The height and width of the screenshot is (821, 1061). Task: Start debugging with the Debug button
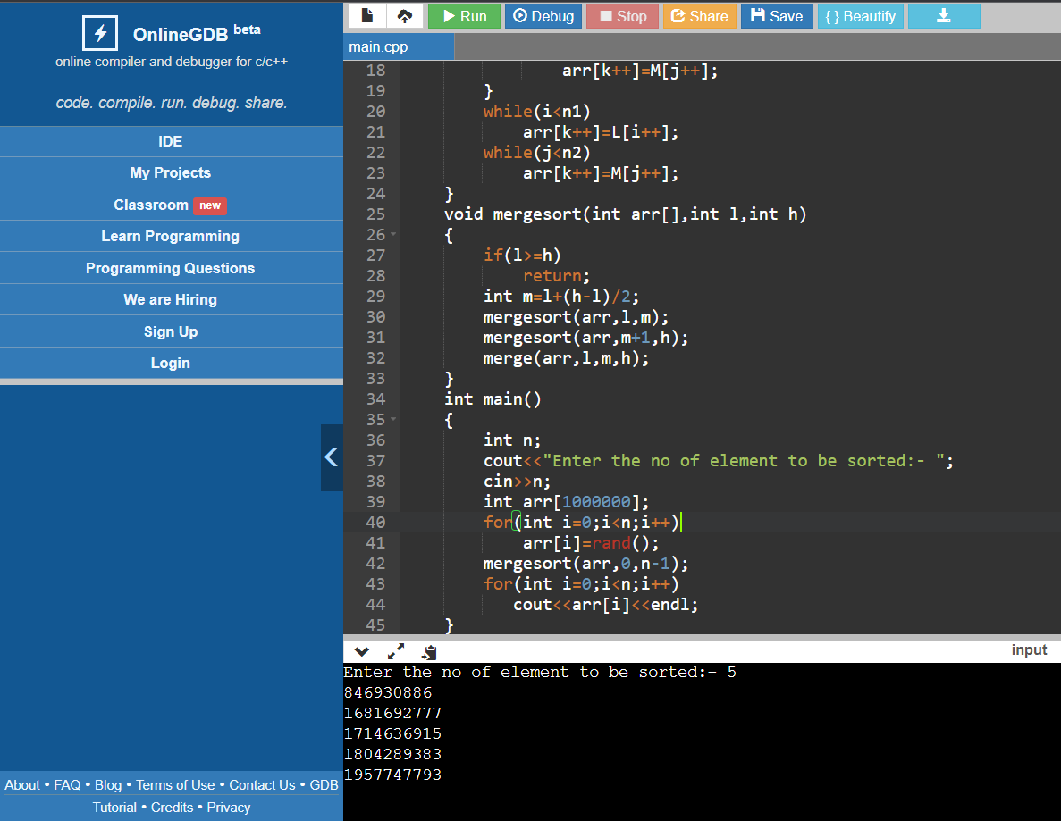(543, 16)
